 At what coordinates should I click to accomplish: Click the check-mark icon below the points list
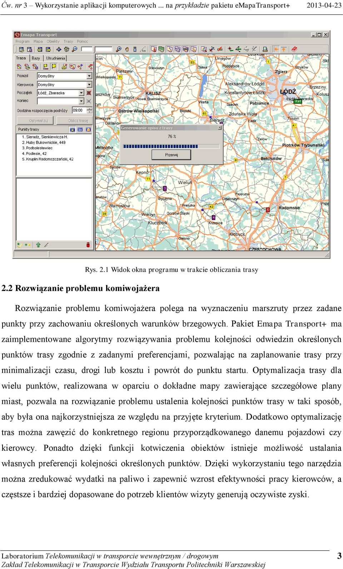coord(20,245)
